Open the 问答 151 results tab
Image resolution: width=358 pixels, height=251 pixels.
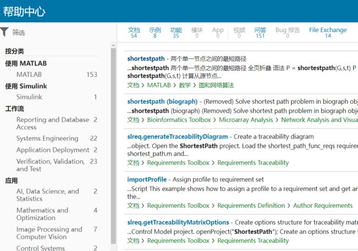tap(260, 33)
